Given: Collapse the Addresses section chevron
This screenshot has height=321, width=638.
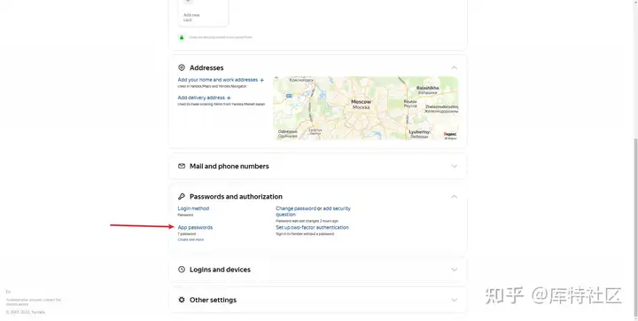Looking at the screenshot, I should point(454,67).
